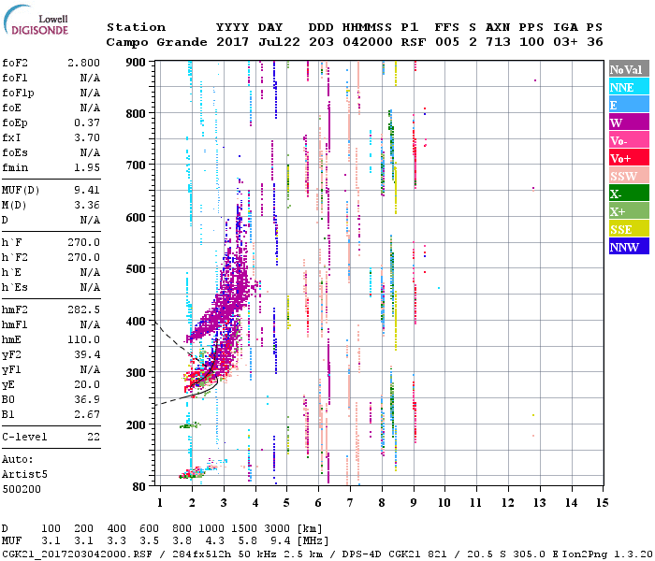Viewport: 655px width, 561px height.
Task: Select the Vo+ red legend swatch
Action: (x=628, y=158)
